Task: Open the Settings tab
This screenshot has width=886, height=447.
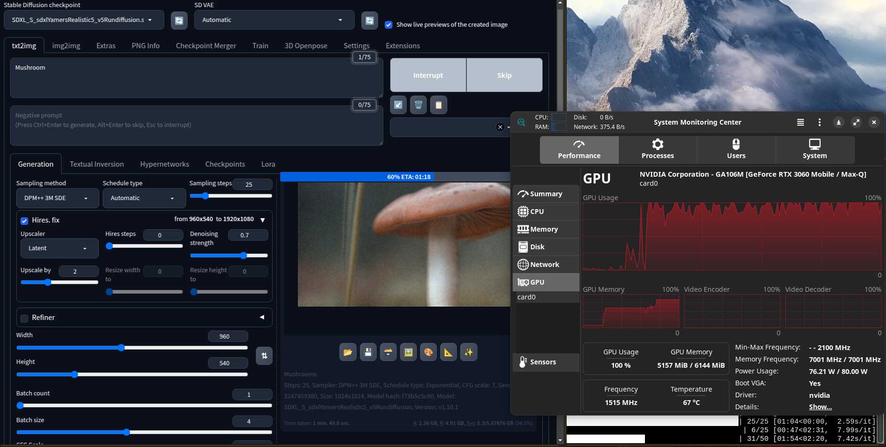Action: click(357, 46)
